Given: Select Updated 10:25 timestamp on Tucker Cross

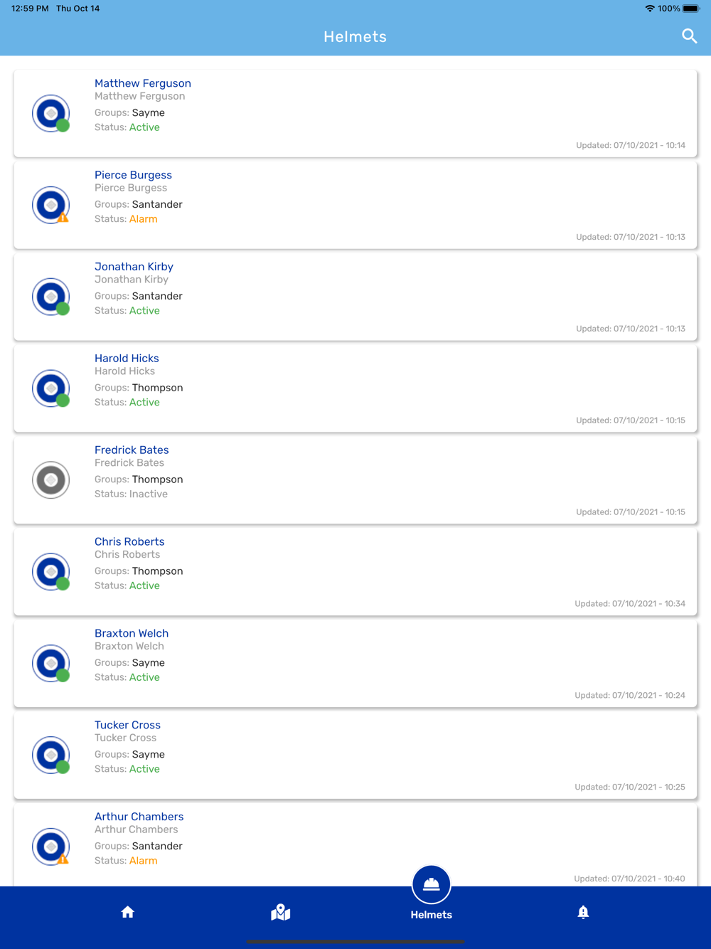Looking at the screenshot, I should (x=630, y=788).
